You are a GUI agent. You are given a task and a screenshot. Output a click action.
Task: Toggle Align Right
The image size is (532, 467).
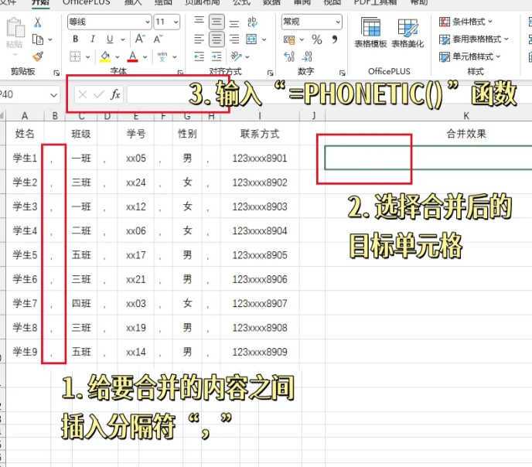(x=234, y=39)
